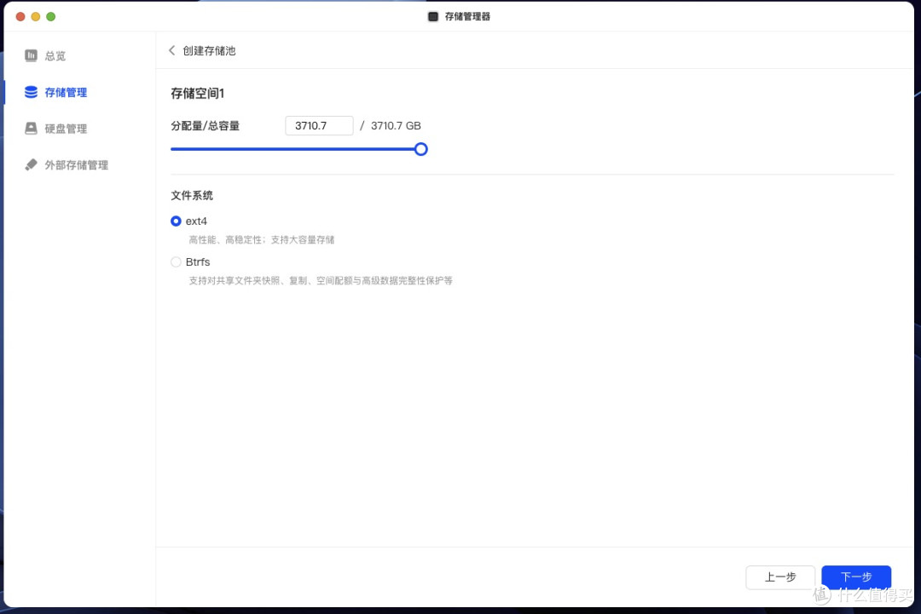The image size is (921, 614).
Task: Click the 存储管理器 title bar app icon
Action: 433,16
